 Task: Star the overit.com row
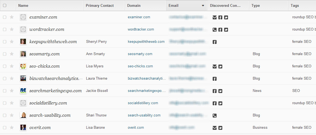coord(12,128)
